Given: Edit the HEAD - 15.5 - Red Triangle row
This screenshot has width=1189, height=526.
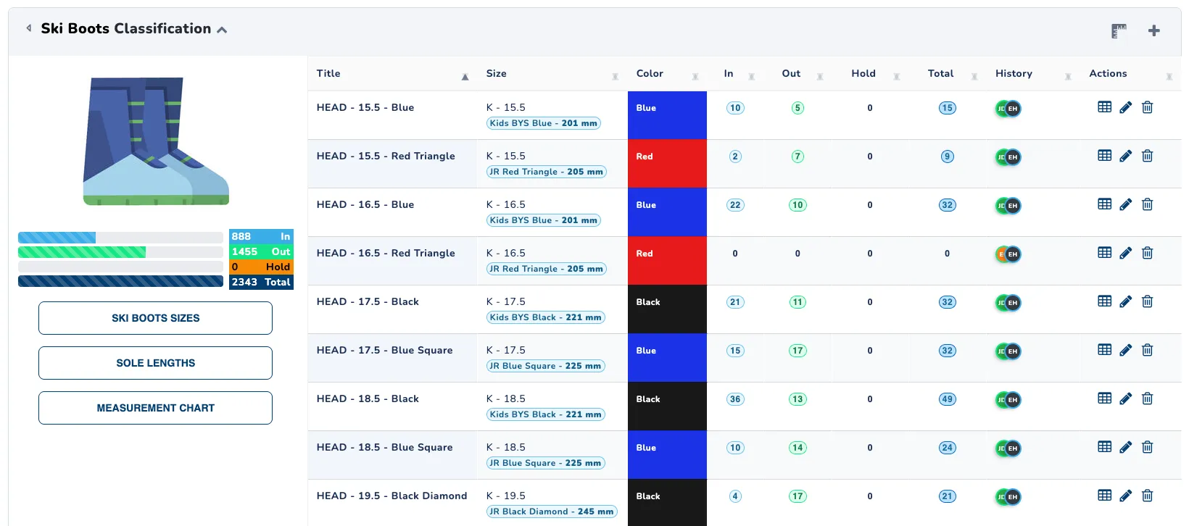Looking at the screenshot, I should pos(1126,156).
